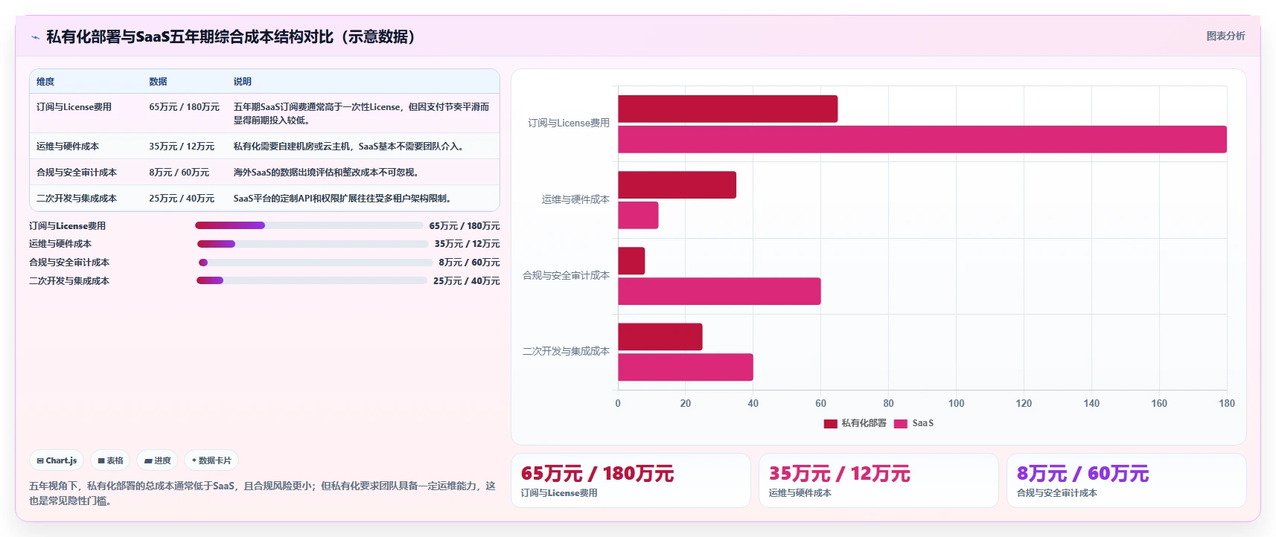Click the summary paragraph starting 五年视角下
The height and width of the screenshot is (537, 1276).
262,493
